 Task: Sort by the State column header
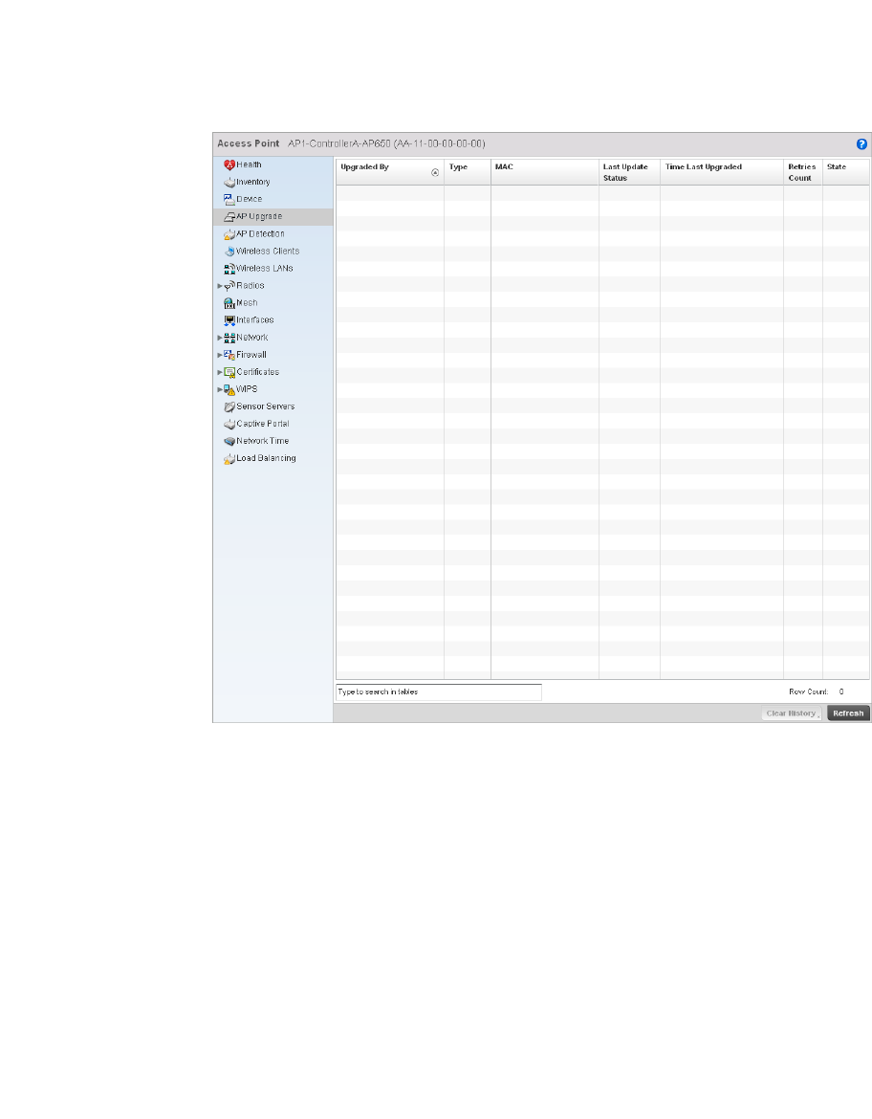coord(846,172)
